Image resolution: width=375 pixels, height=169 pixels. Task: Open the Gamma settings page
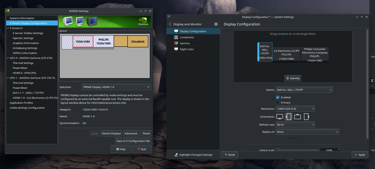click(x=185, y=43)
